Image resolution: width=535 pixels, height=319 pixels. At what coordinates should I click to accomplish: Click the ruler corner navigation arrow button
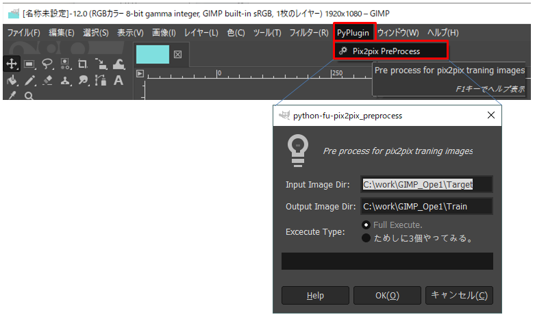[140, 74]
